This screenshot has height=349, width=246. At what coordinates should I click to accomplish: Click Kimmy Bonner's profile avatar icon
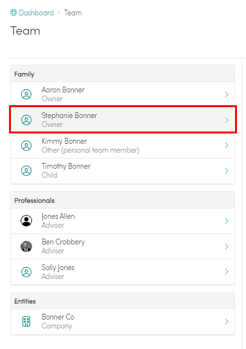[26, 146]
